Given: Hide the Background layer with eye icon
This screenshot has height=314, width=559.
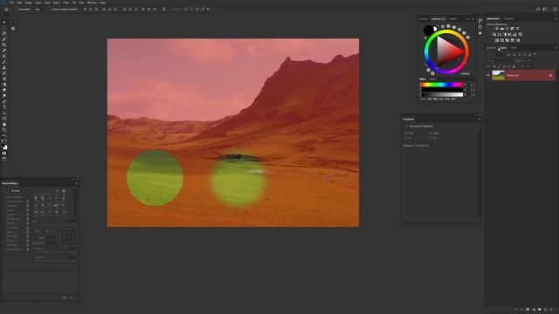Looking at the screenshot, I should [488, 75].
